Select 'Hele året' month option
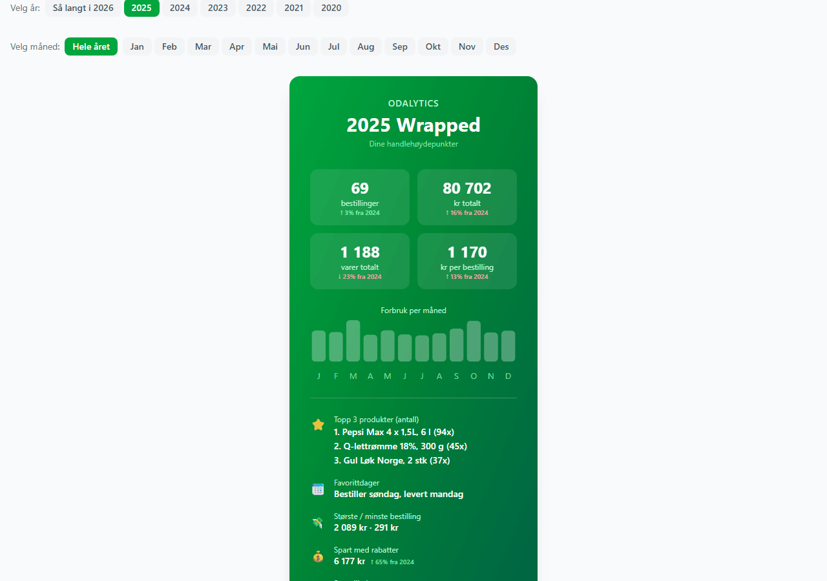 (91, 46)
